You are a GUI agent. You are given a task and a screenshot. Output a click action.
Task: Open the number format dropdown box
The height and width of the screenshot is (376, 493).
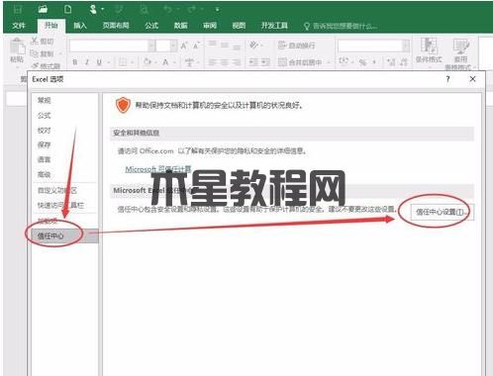373,46
